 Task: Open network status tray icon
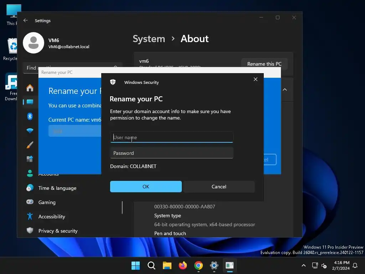pyautogui.click(x=315, y=265)
